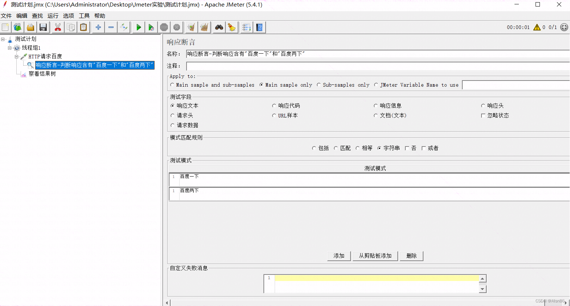570x306 pixels.
Task: Click the 从剪贴板添加 button
Action: tap(375, 256)
